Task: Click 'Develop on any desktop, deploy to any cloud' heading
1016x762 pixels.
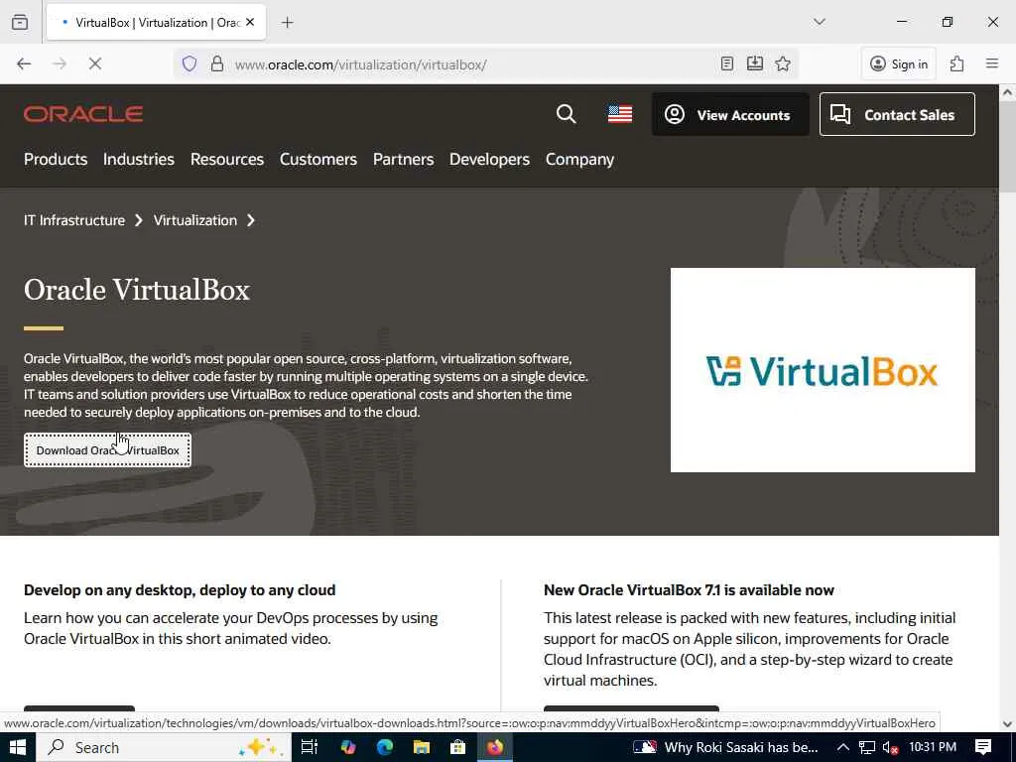Action: pos(180,590)
